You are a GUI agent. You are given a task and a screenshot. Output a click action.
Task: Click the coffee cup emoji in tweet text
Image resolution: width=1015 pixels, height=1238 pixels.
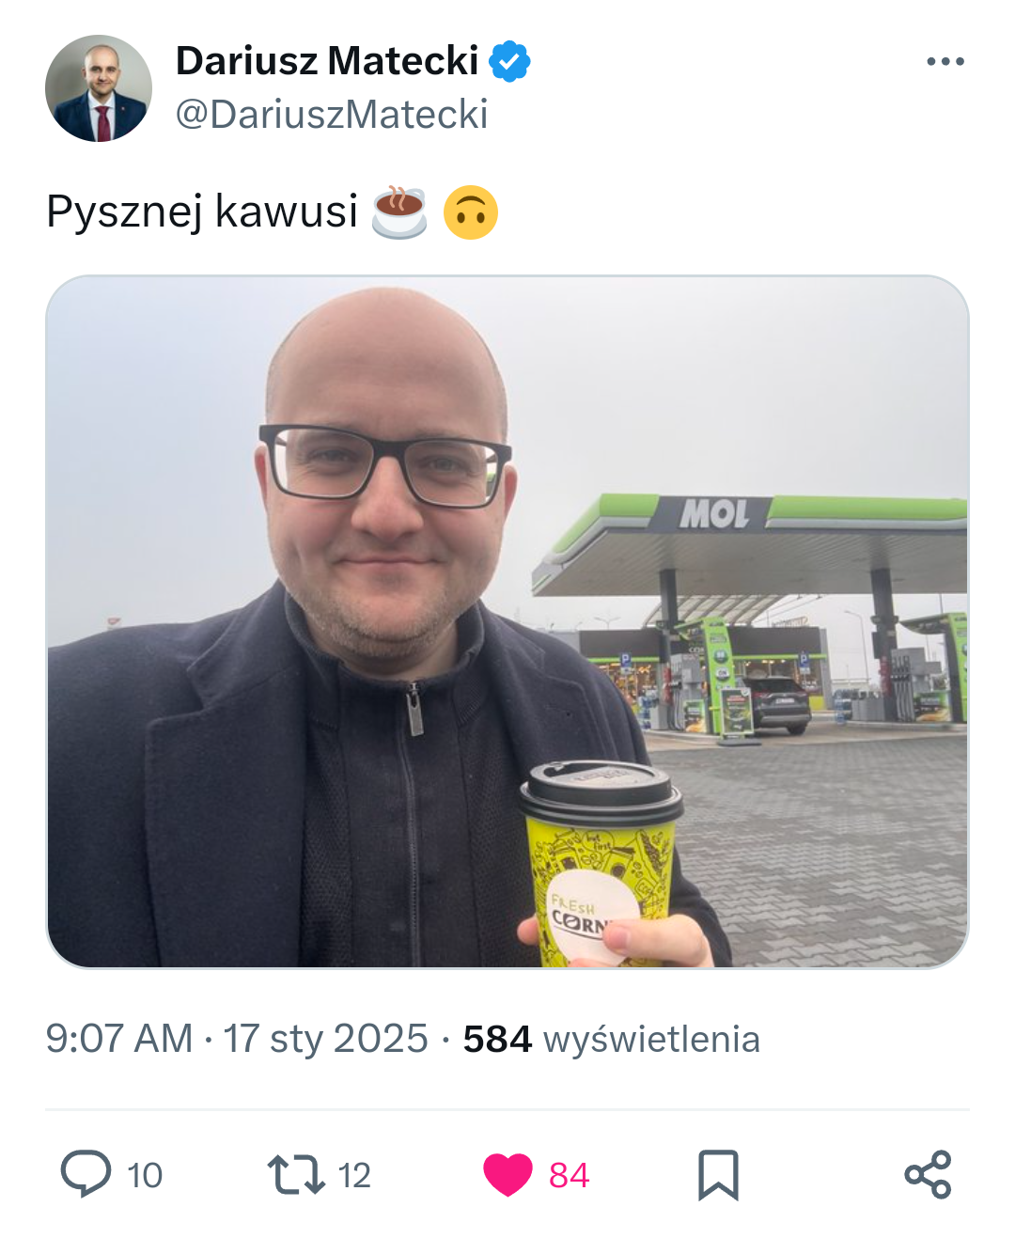399,212
